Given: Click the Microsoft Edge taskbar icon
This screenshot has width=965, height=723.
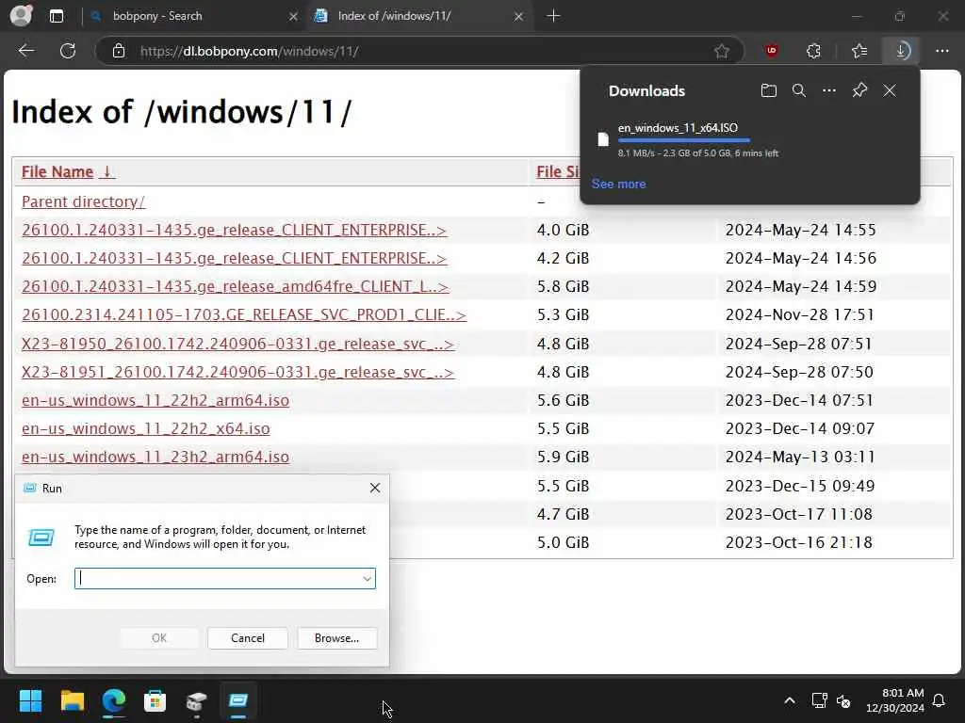Looking at the screenshot, I should (x=113, y=700).
